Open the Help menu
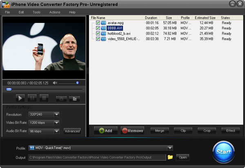This screenshot has width=245, height=168. pos(72,12)
